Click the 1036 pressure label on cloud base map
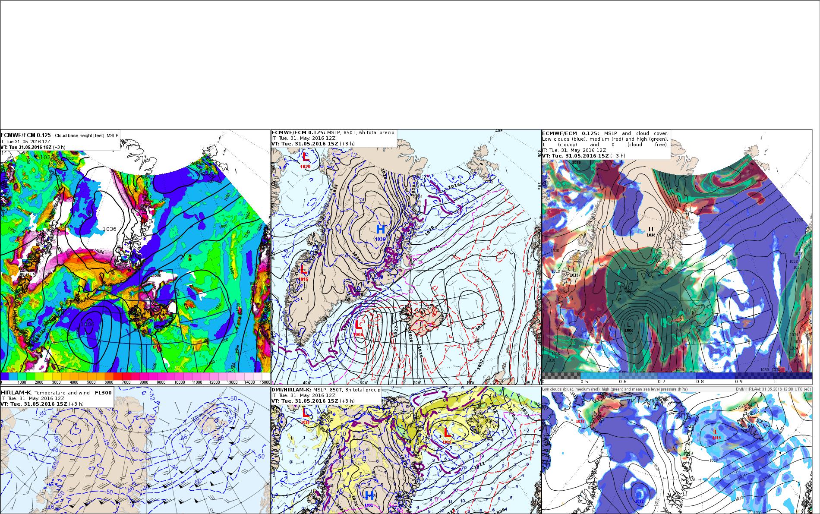The width and height of the screenshot is (820, 514). click(x=110, y=229)
